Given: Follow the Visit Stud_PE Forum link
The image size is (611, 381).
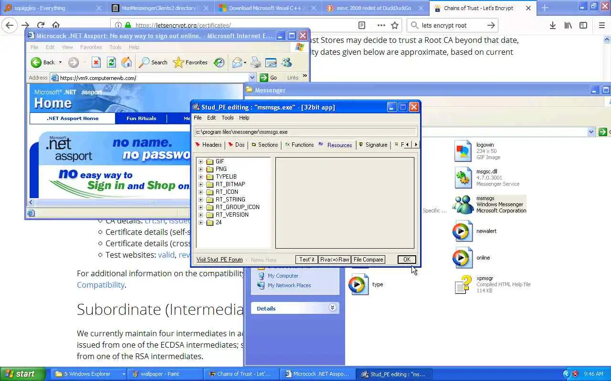Looking at the screenshot, I should click(x=220, y=260).
